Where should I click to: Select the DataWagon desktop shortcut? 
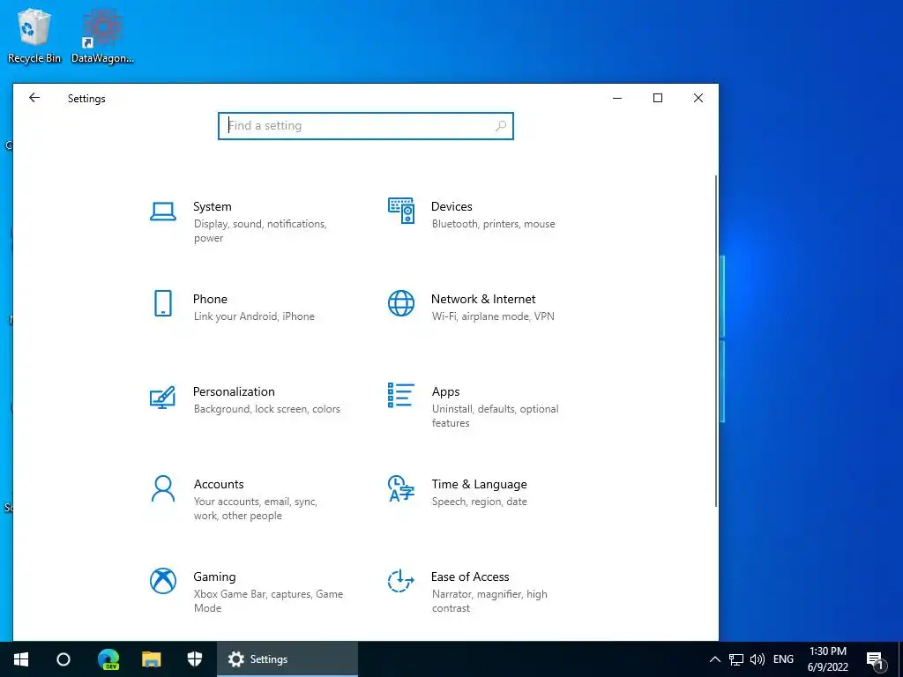102,35
